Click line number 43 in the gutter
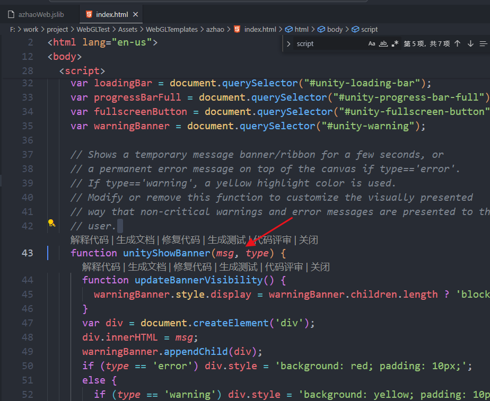This screenshot has width=490, height=401. click(27, 253)
